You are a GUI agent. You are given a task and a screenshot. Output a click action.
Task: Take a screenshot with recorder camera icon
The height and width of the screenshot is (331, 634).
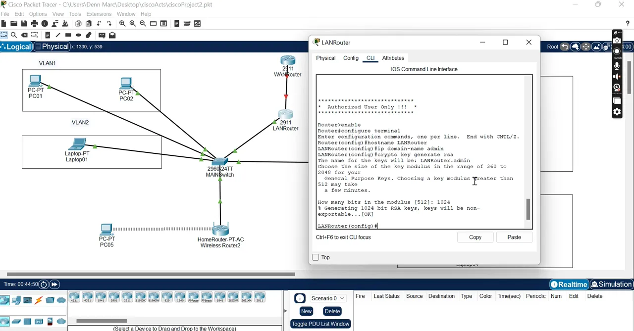tap(617, 41)
